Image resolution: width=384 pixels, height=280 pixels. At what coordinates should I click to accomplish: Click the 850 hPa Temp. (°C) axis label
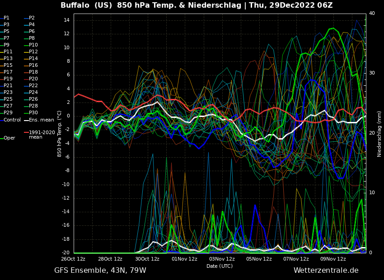click(x=60, y=134)
